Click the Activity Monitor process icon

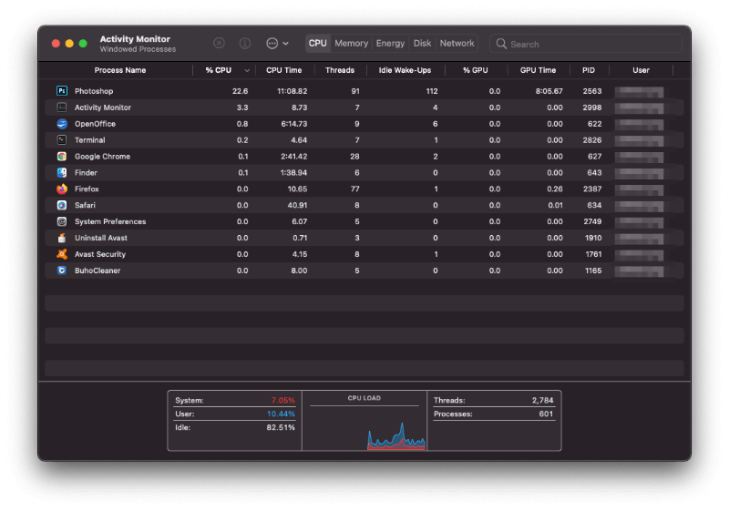click(62, 107)
